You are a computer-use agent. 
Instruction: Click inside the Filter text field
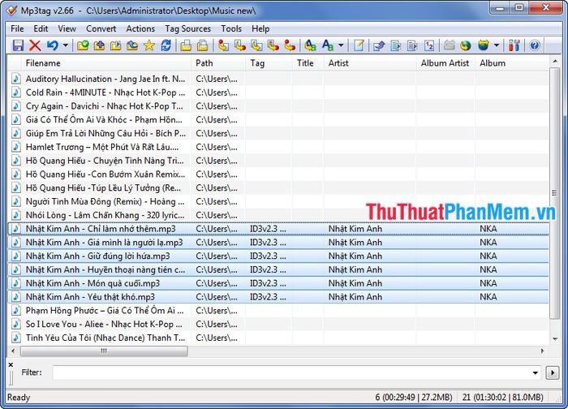coord(292,372)
